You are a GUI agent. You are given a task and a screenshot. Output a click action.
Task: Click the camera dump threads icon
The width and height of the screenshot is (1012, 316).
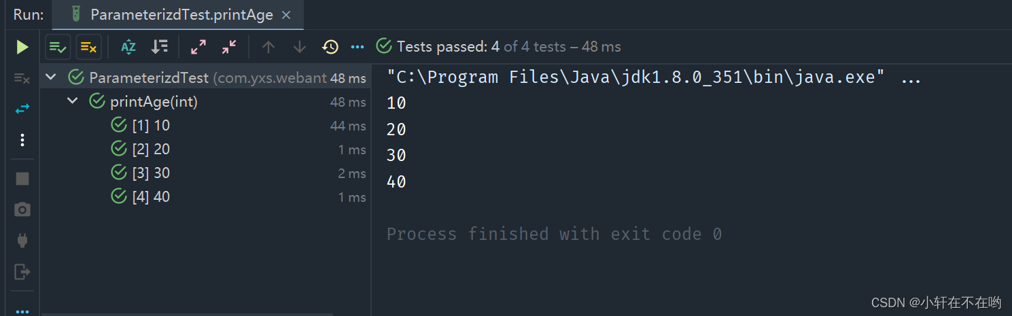(x=22, y=209)
